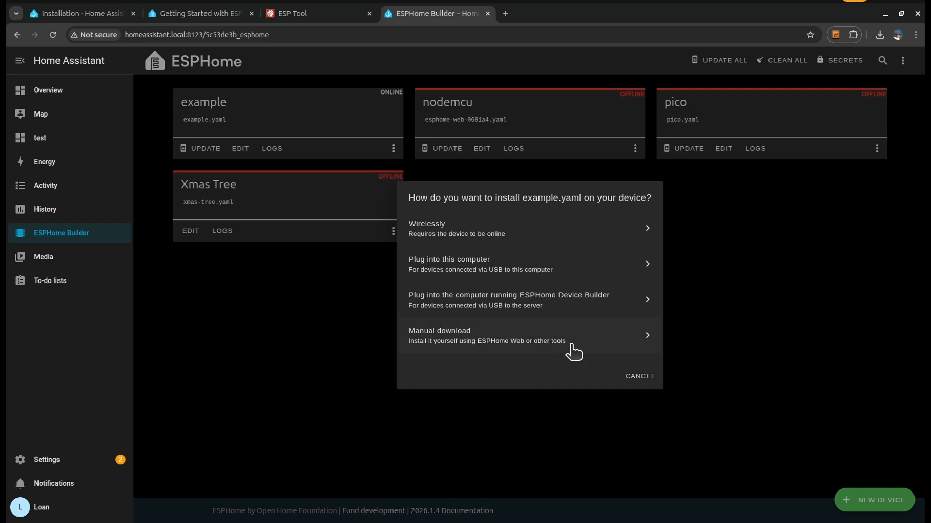View logs for the pico device
The width and height of the screenshot is (931, 523).
click(x=755, y=148)
